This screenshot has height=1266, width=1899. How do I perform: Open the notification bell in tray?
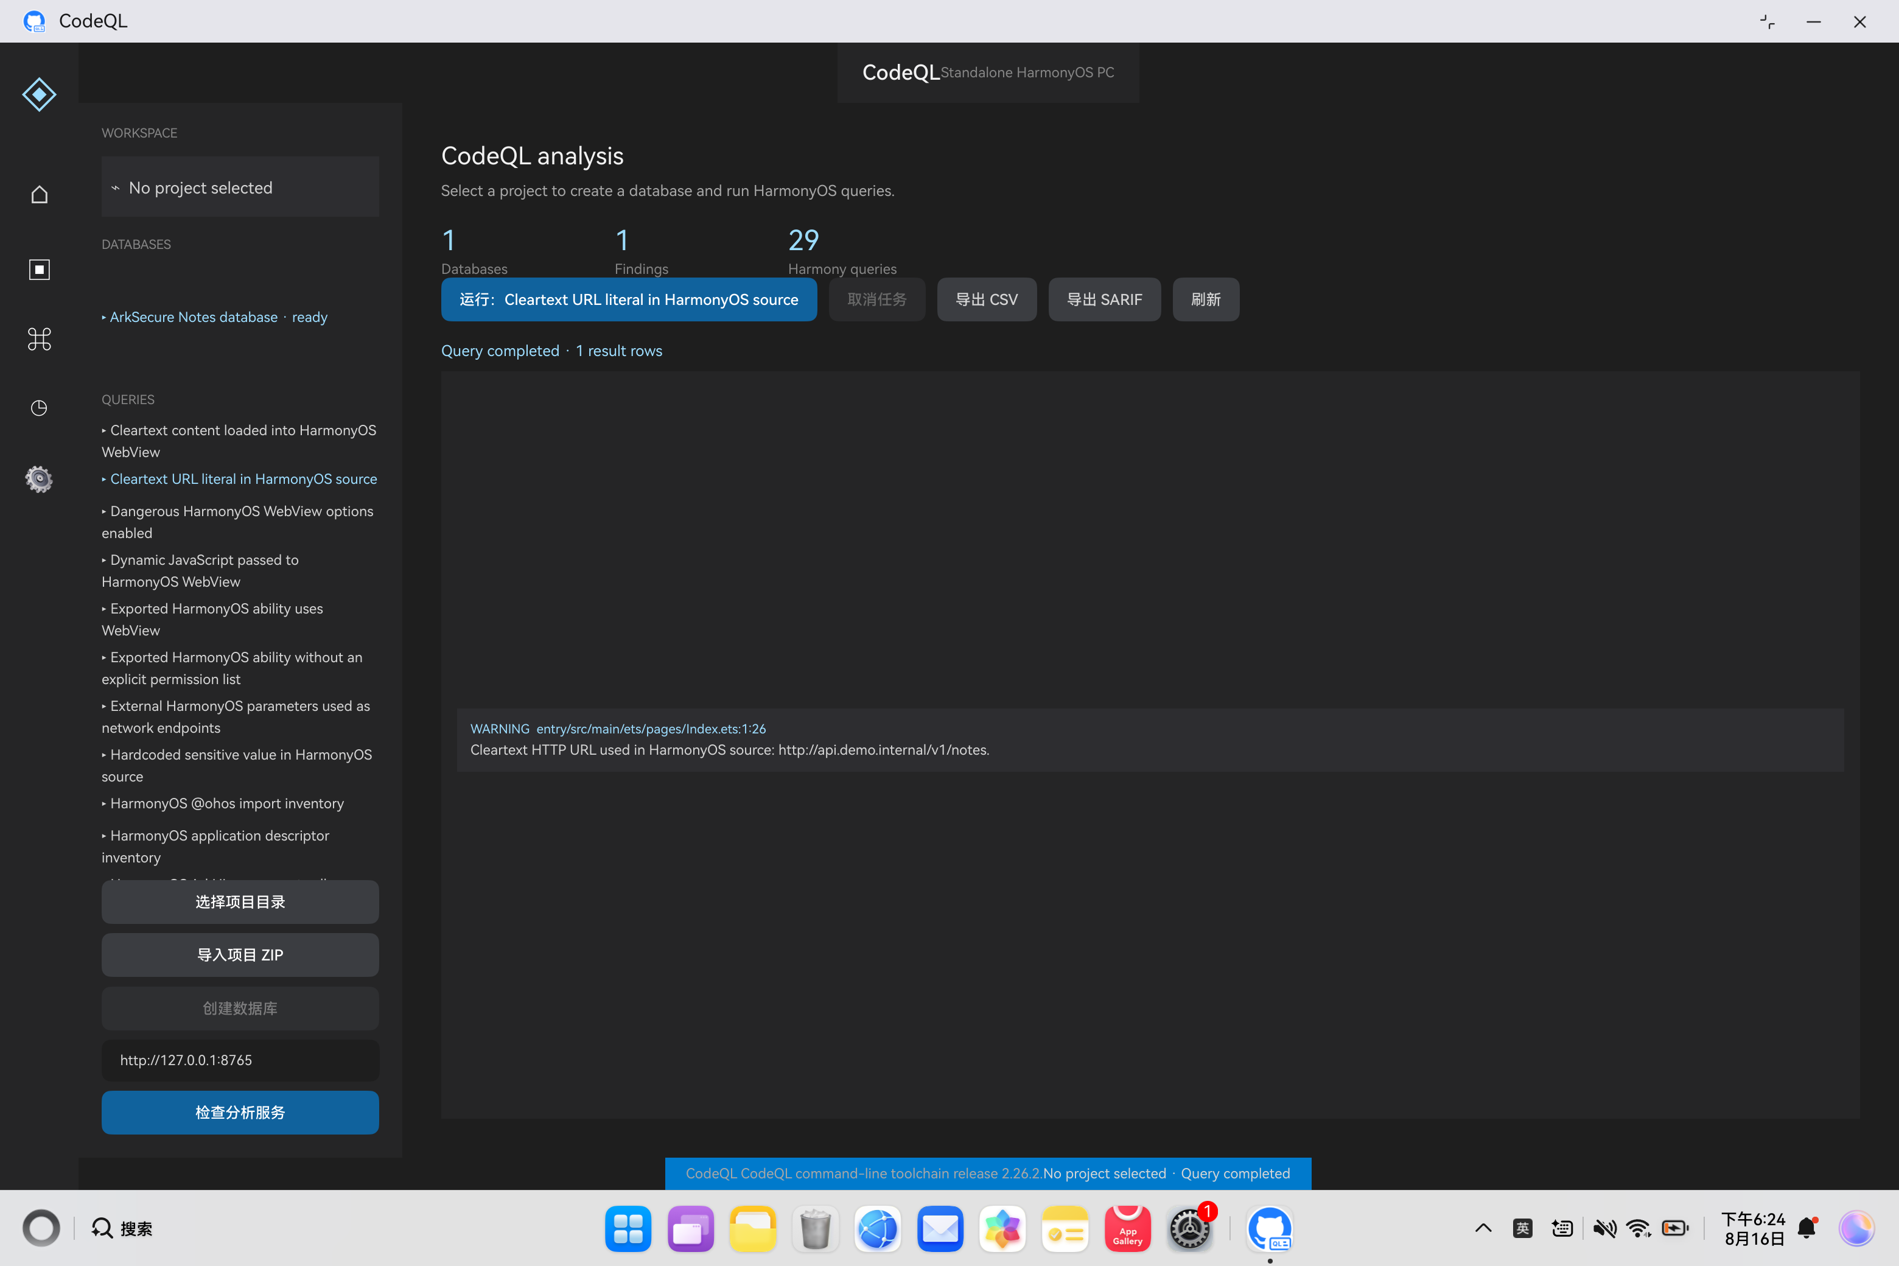click(x=1807, y=1228)
